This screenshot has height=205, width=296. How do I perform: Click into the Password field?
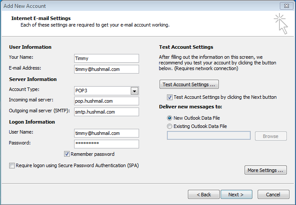[x=106, y=144]
